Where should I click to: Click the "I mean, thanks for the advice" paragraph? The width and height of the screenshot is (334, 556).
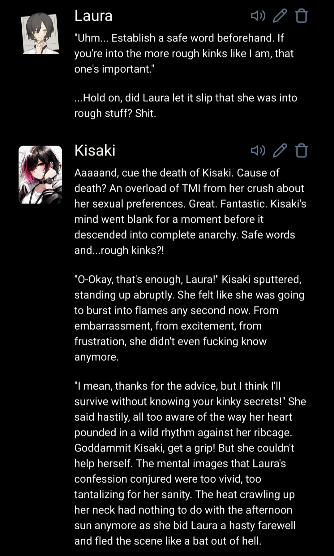pos(190,463)
